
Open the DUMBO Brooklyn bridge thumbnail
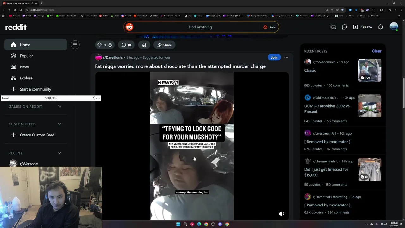370,106
